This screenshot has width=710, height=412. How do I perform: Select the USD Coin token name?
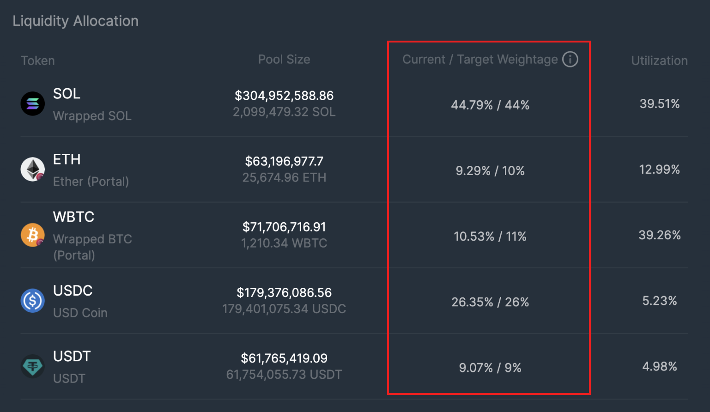pos(80,313)
